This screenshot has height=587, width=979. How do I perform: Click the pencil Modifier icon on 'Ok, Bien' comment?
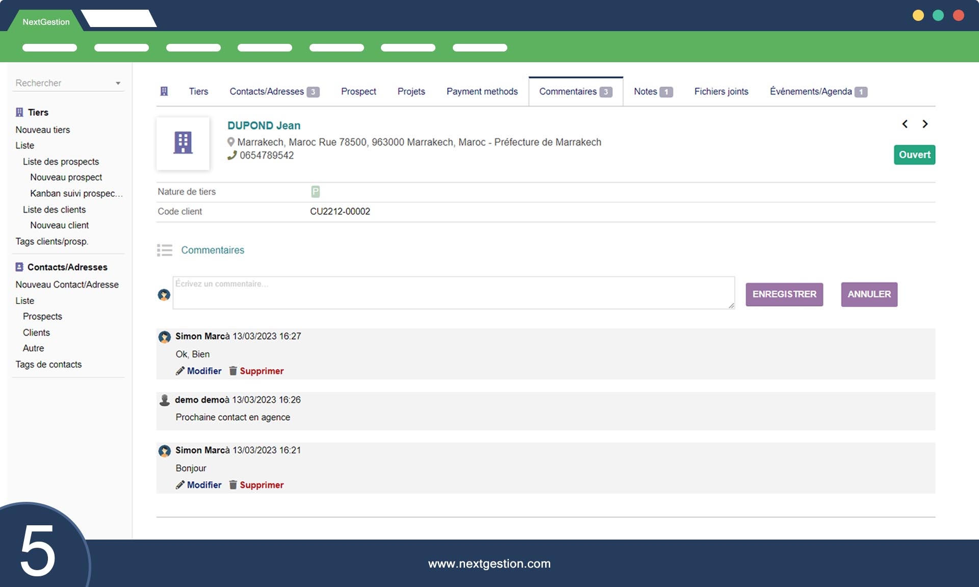tap(180, 371)
